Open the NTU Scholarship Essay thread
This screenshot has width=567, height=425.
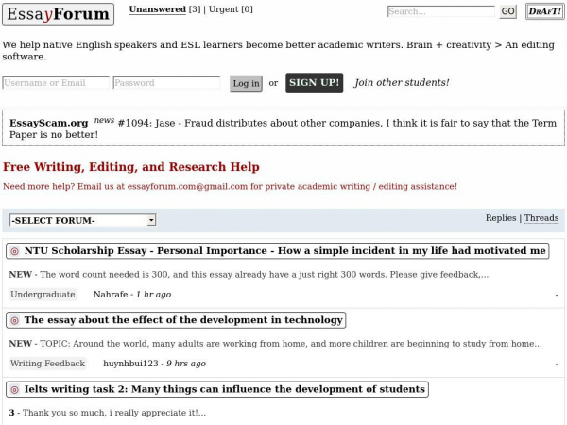tap(285, 251)
